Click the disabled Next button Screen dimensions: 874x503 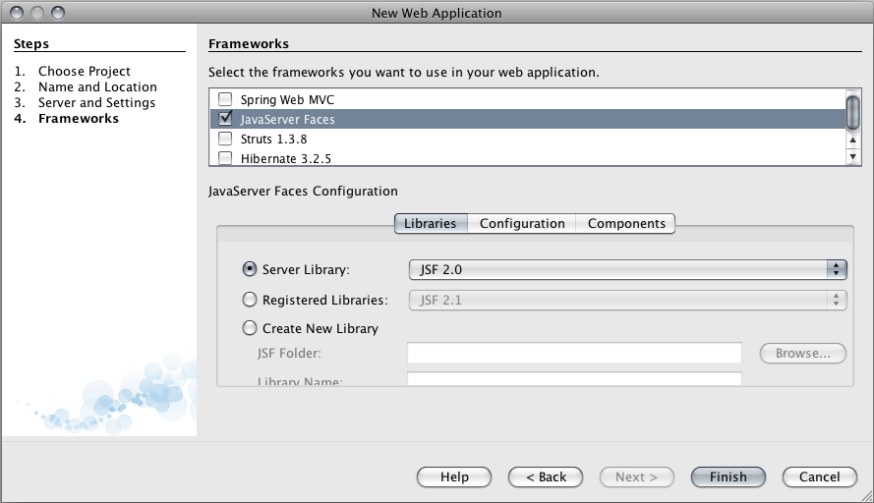click(x=636, y=476)
